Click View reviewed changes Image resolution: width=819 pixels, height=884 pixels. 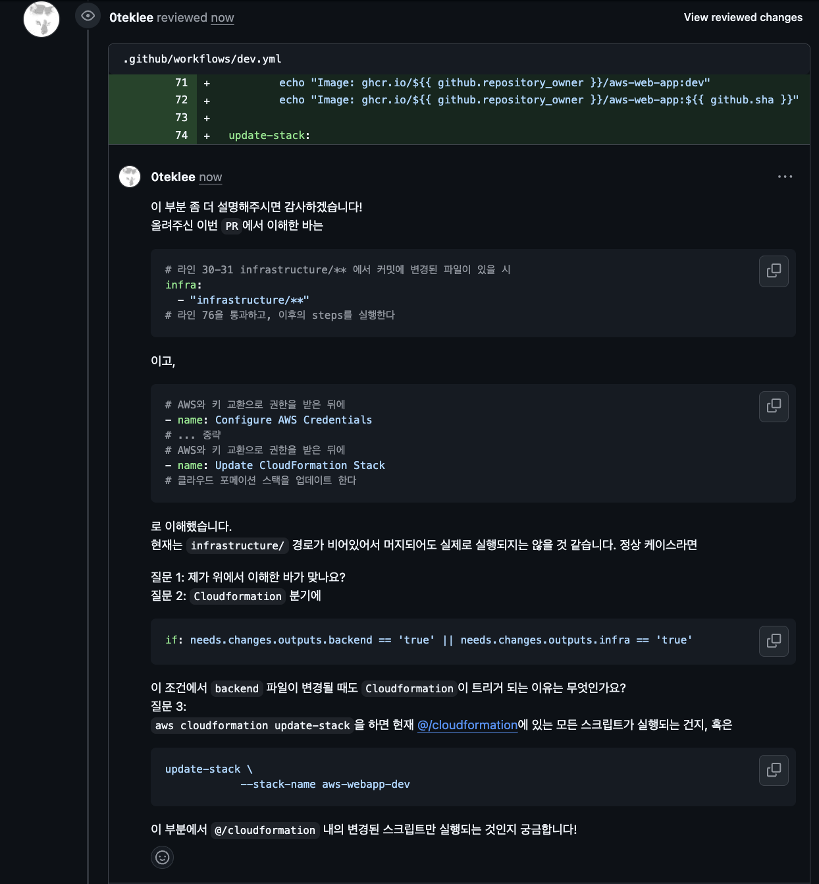(x=743, y=17)
